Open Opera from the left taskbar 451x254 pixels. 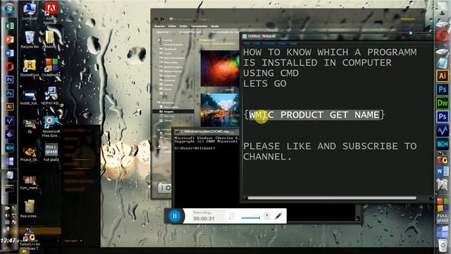click(9, 66)
